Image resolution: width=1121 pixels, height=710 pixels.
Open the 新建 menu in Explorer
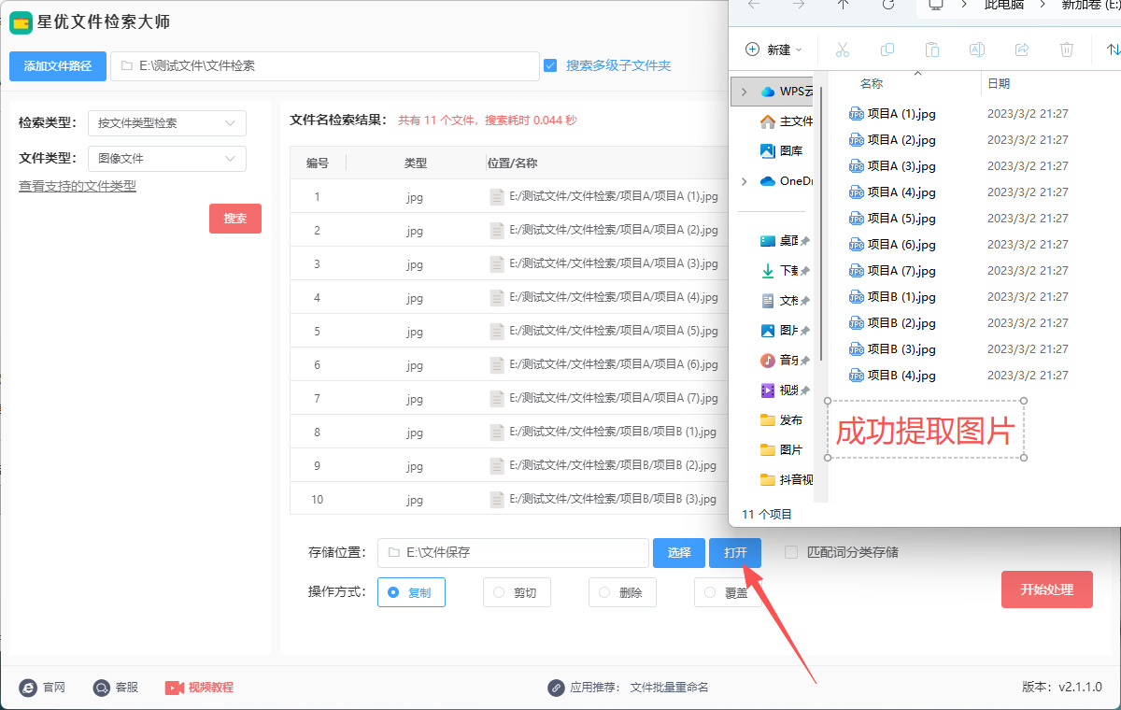tap(773, 50)
